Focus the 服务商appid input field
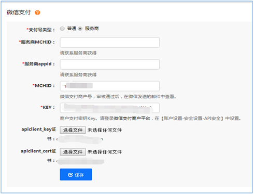Image resolution: width=254 pixels, height=194 pixels. tap(109, 64)
